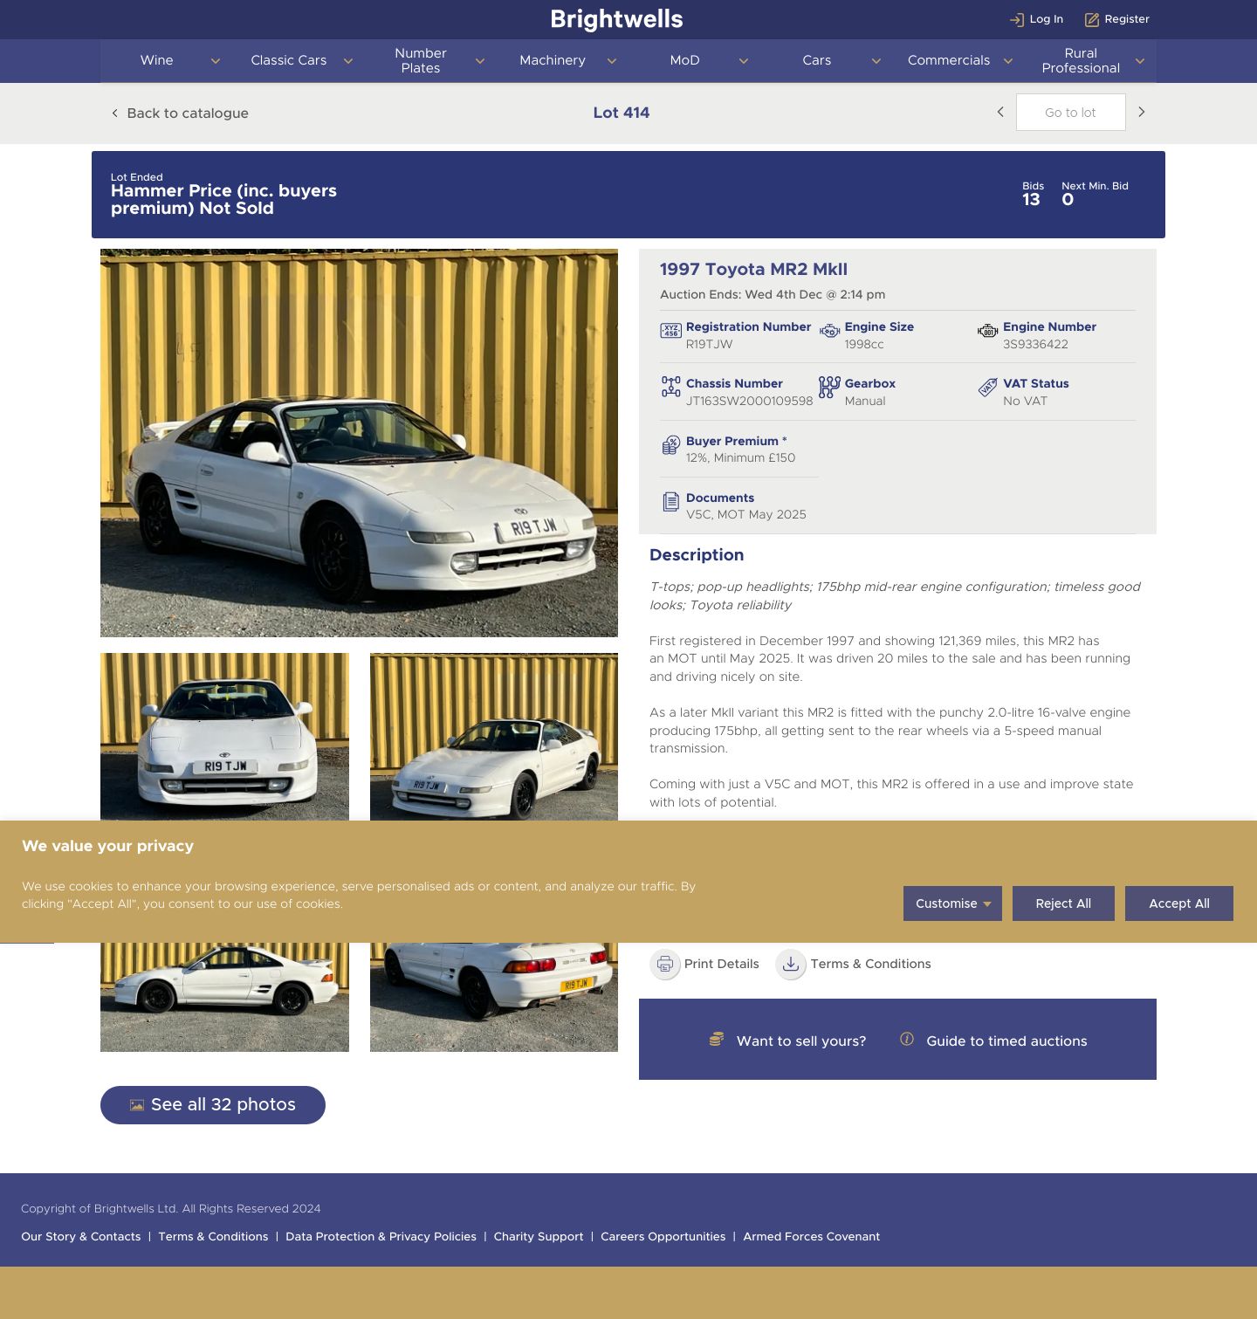1257x1319 pixels.
Task: Click the Brightwells logo
Action: tap(616, 19)
